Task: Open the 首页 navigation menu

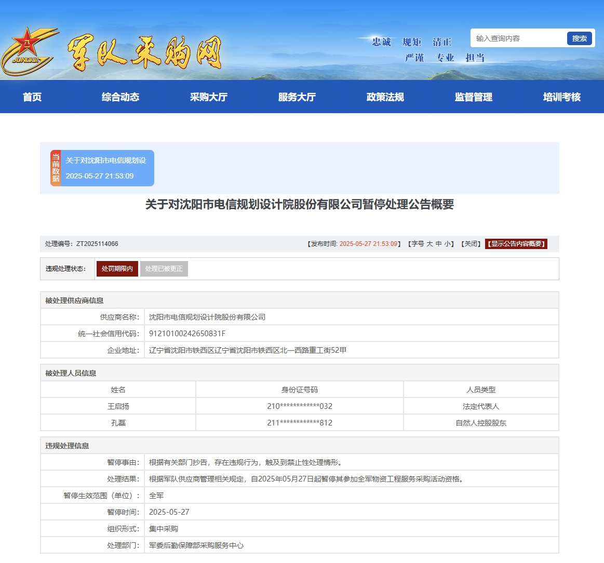Action: point(32,97)
